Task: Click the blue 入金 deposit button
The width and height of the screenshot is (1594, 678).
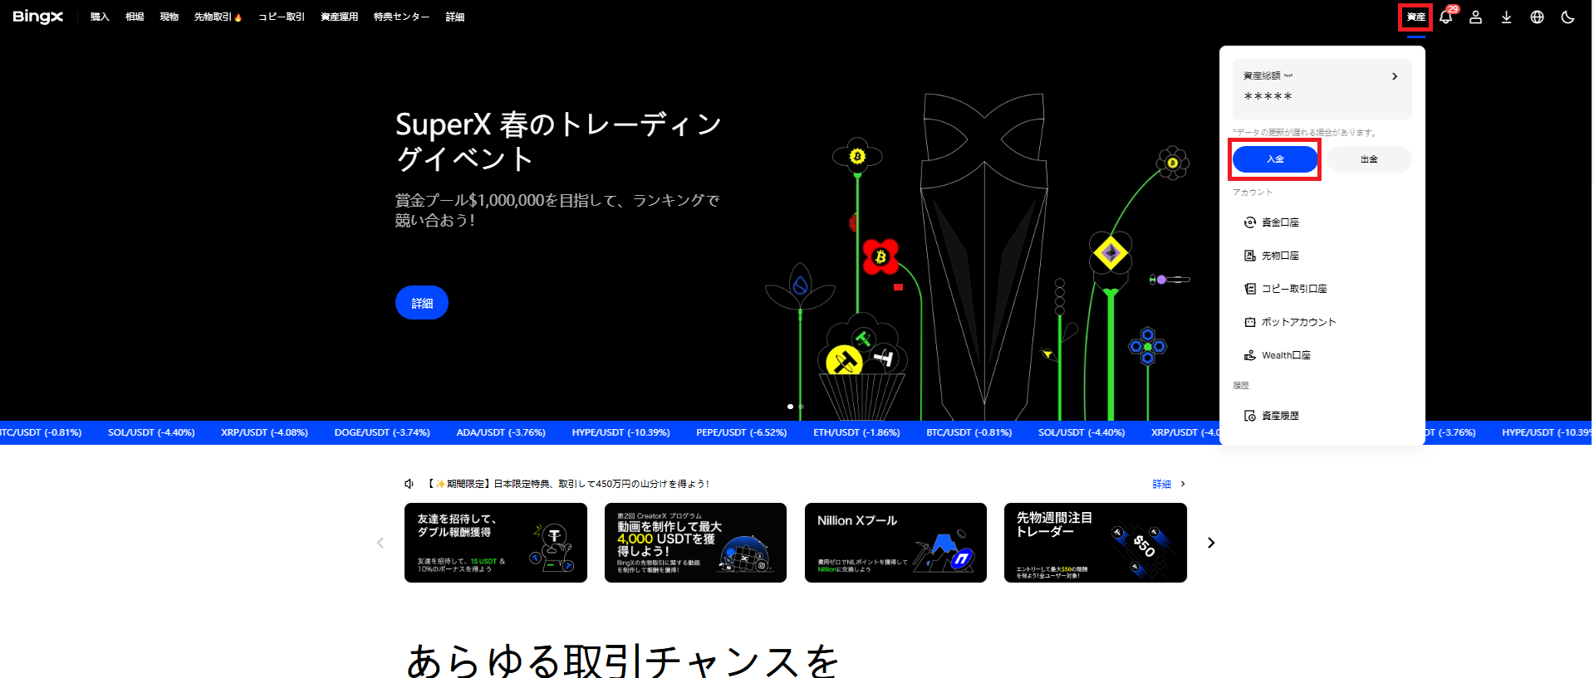Action: point(1275,159)
